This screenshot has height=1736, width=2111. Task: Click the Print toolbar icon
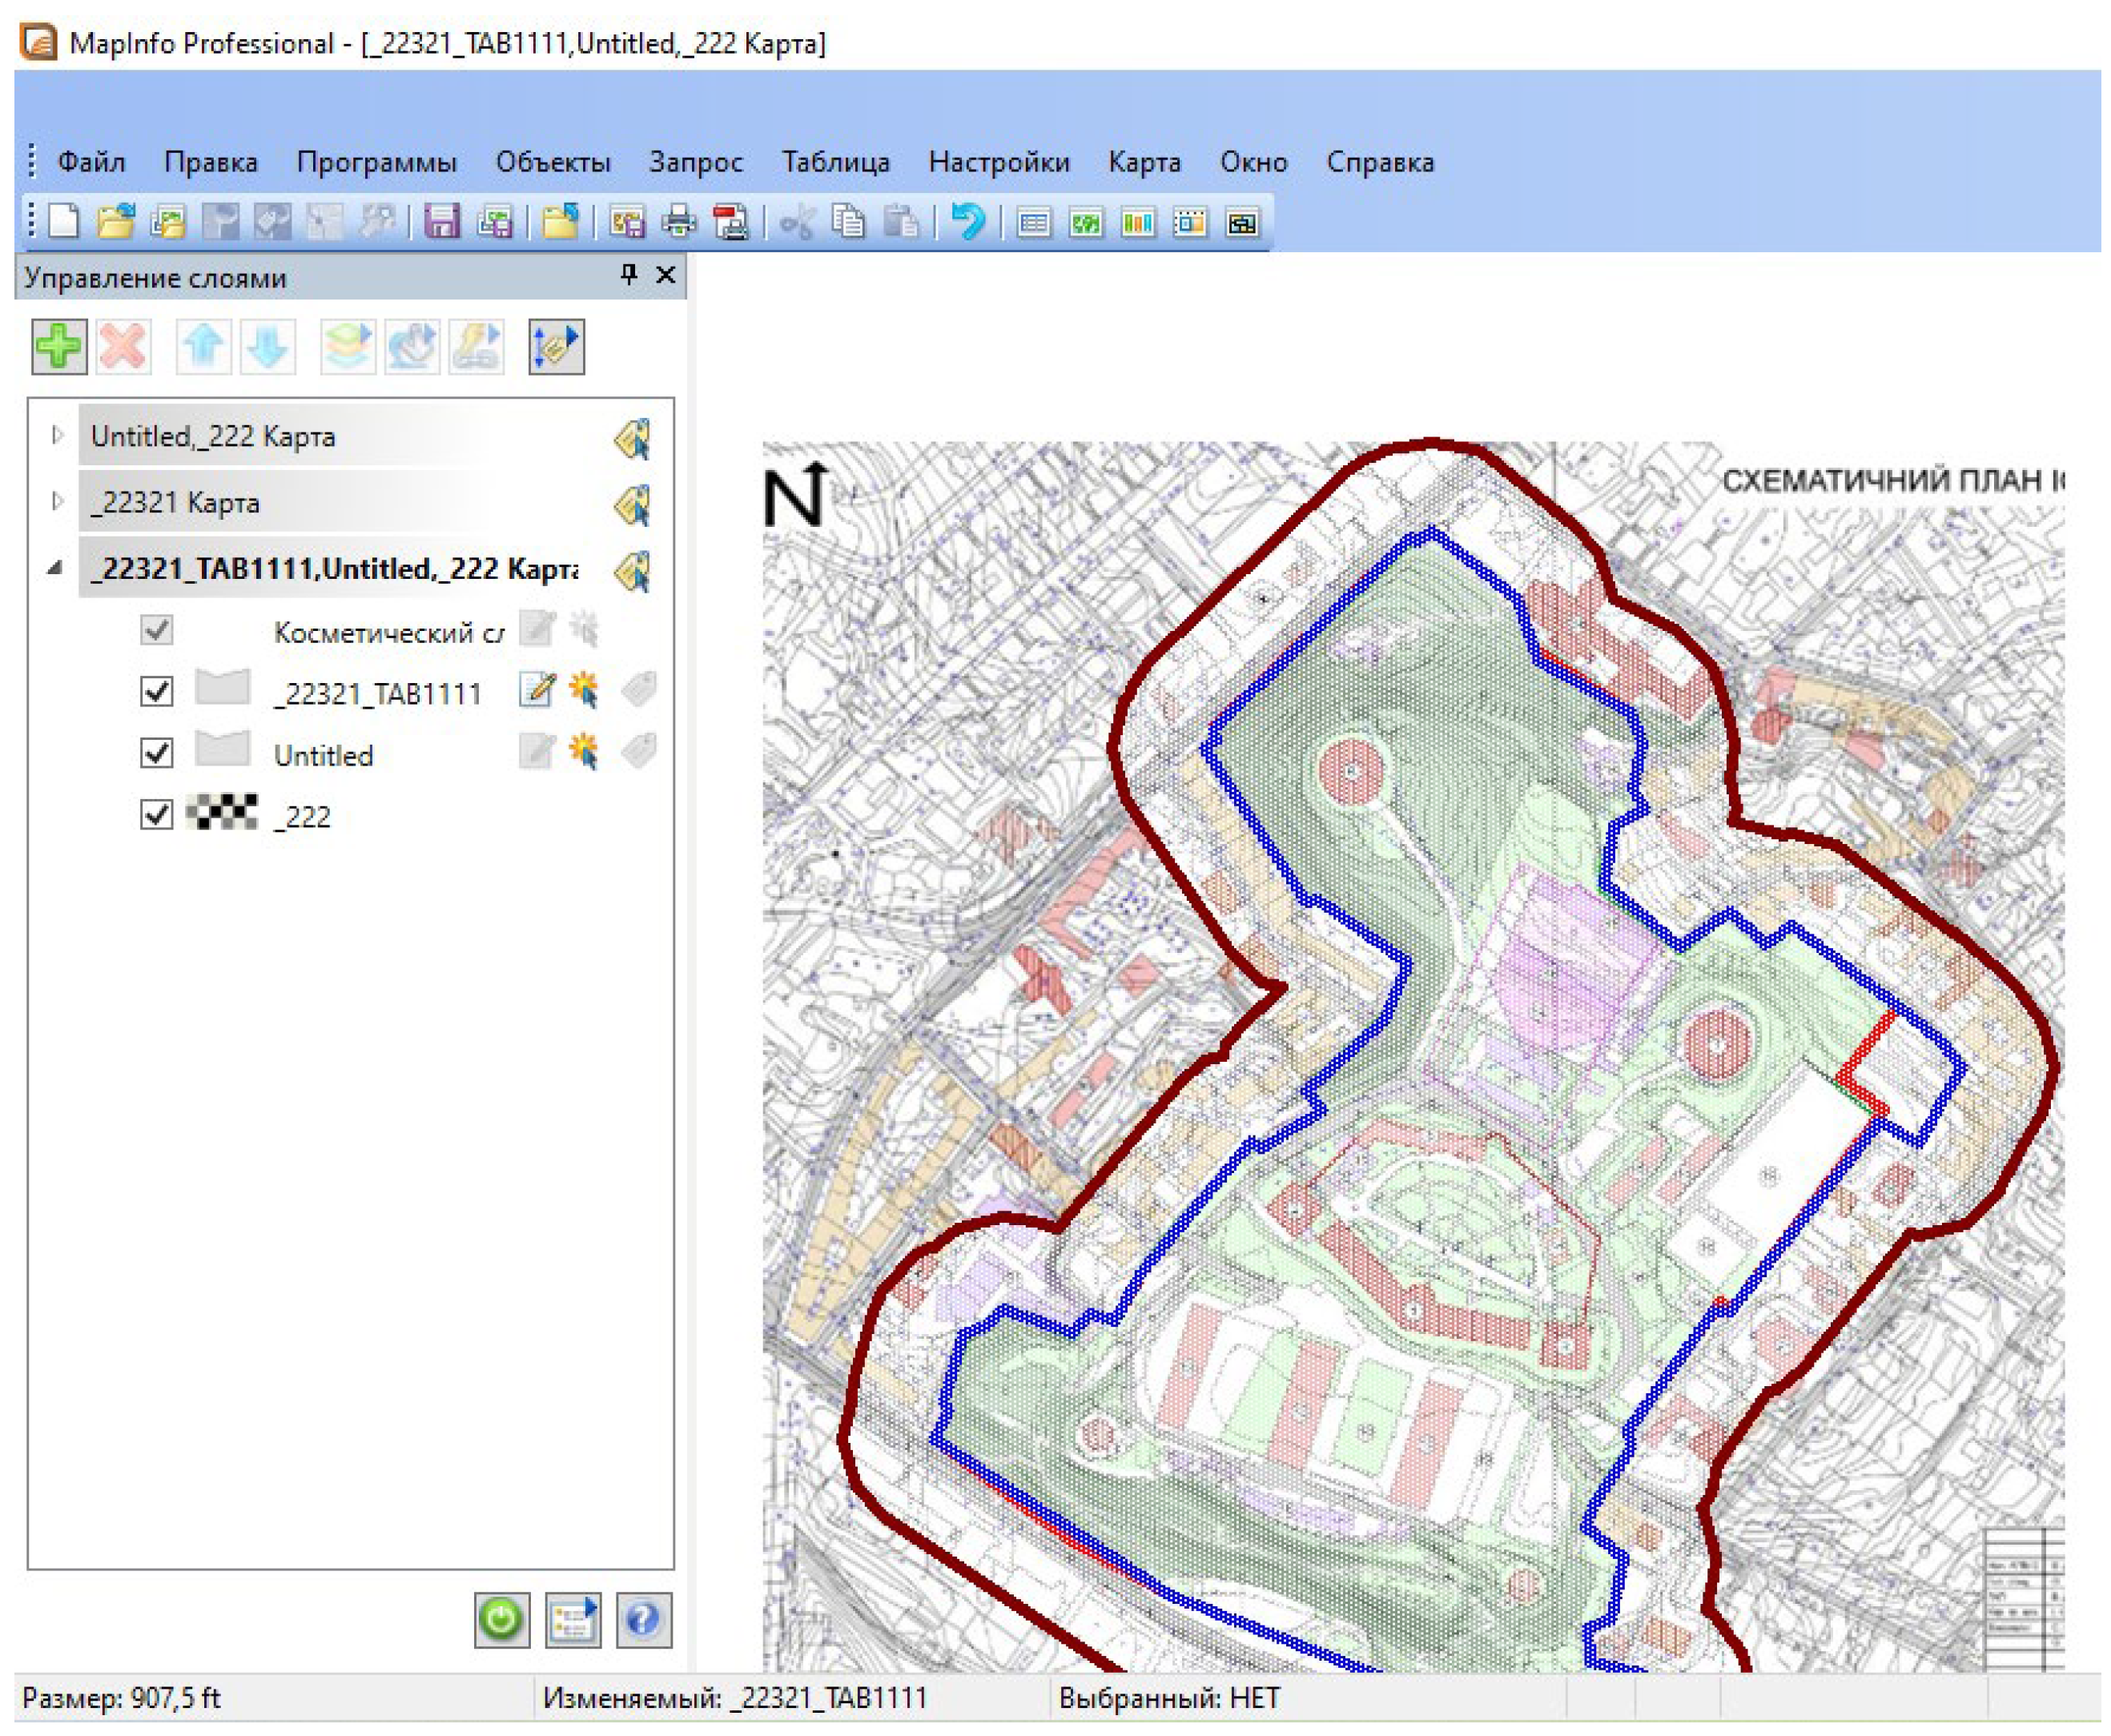click(x=679, y=221)
